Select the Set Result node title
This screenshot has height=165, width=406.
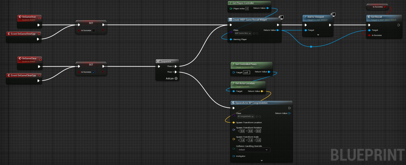tap(377, 17)
